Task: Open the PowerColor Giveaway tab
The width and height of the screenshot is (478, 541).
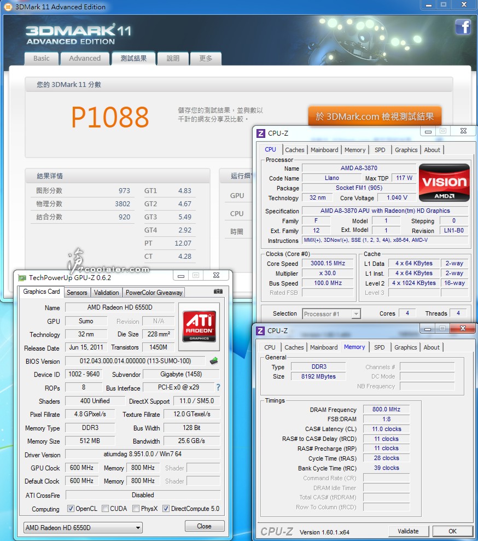Action: point(154,293)
